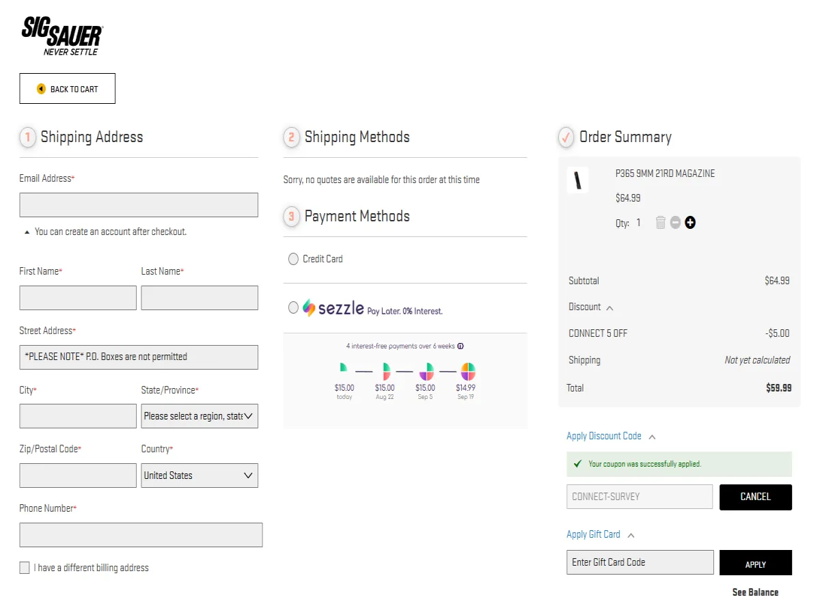
Task: Collapse the Apply Gift Card section
Action: (x=631, y=535)
